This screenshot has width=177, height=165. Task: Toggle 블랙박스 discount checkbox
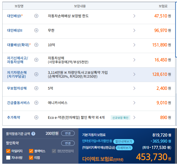[x=31, y=151]
